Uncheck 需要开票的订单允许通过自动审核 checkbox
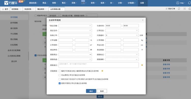 pos(60,83)
